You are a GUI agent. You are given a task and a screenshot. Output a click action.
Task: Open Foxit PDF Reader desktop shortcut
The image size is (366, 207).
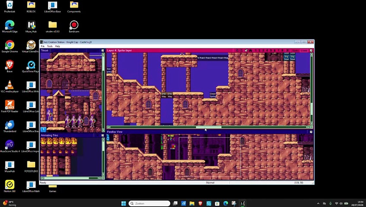click(x=10, y=106)
